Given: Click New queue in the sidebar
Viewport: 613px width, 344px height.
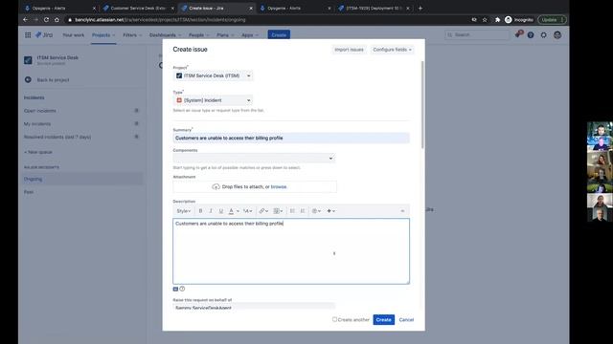Looking at the screenshot, I should (x=38, y=152).
